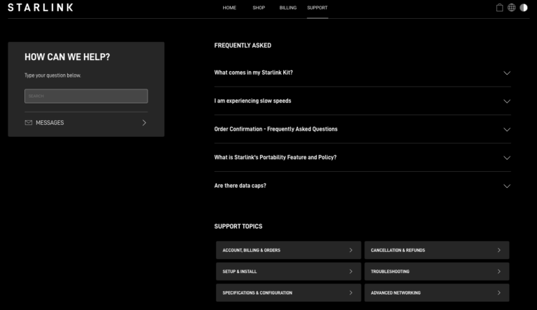Click chevron for Order Confirmation FAQ
Image resolution: width=537 pixels, height=310 pixels.
(507, 129)
